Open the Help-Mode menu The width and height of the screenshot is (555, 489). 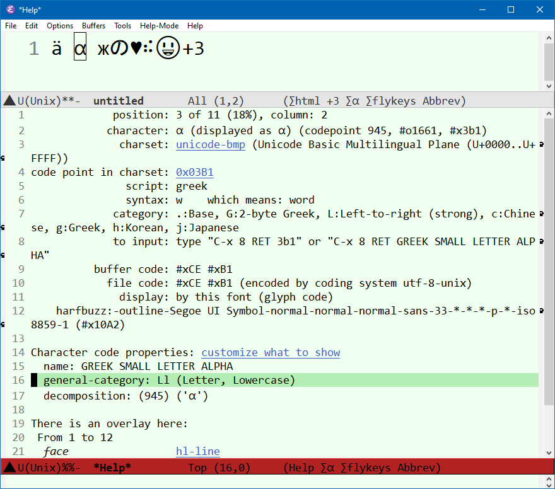pos(159,26)
